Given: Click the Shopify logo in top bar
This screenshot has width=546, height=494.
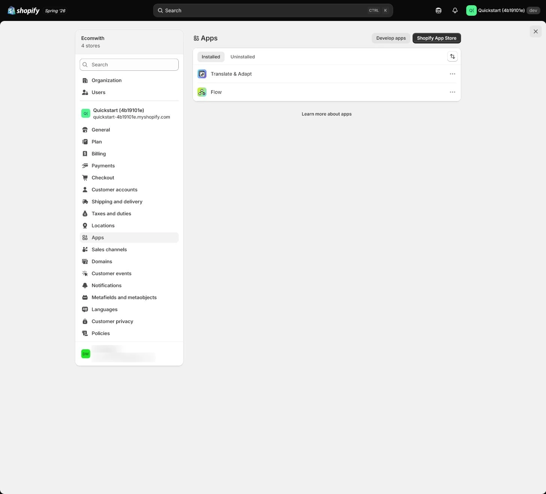Looking at the screenshot, I should click(x=24, y=10).
